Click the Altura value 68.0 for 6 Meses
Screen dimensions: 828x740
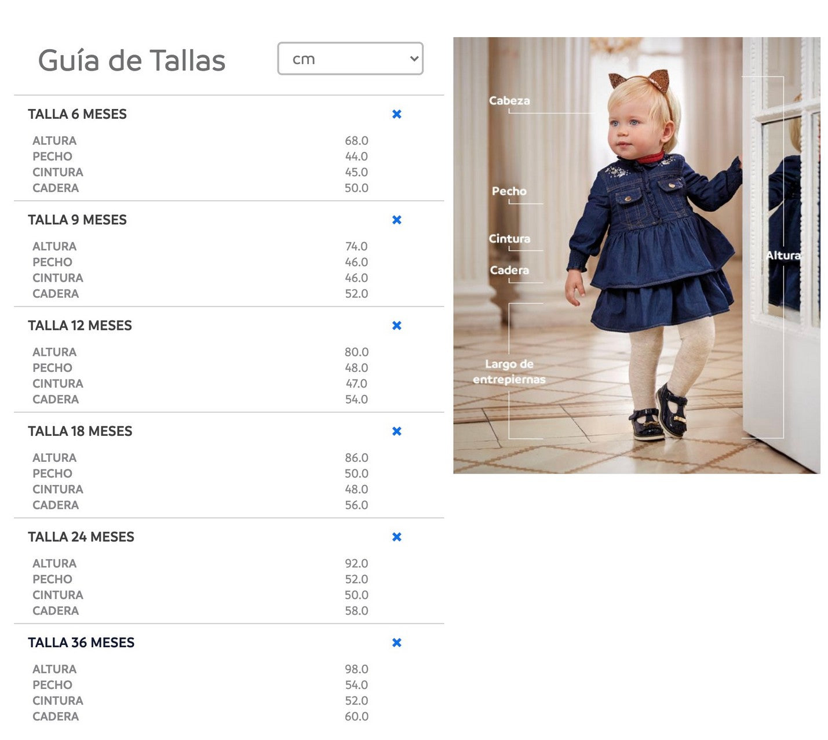click(356, 141)
